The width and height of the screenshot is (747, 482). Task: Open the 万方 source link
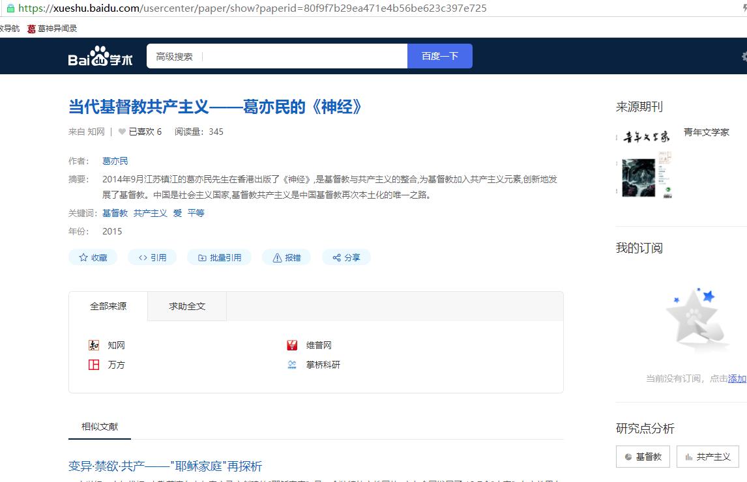[x=116, y=365]
